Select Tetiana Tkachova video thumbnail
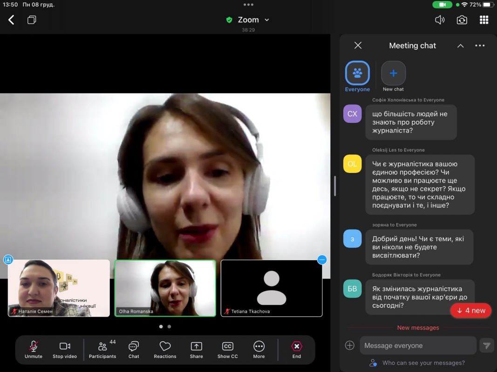The height and width of the screenshot is (372, 497). point(272,288)
